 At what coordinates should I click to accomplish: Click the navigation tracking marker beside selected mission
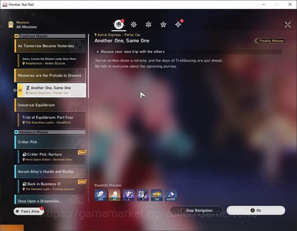[x=15, y=90]
